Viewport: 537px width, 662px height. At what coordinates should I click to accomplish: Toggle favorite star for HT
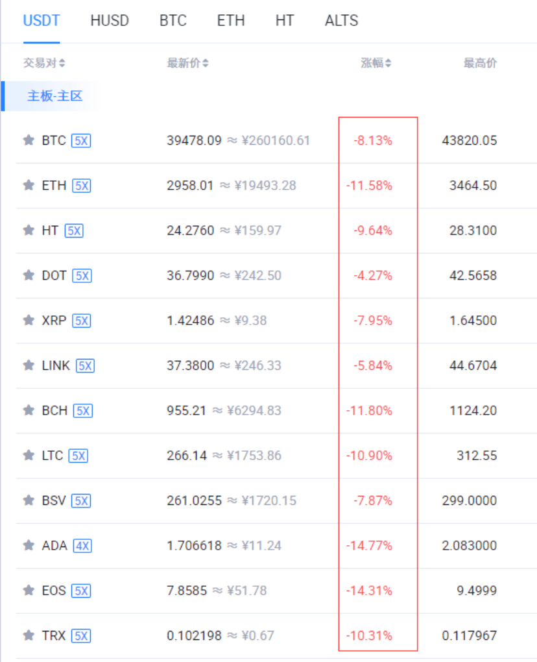[x=29, y=230]
